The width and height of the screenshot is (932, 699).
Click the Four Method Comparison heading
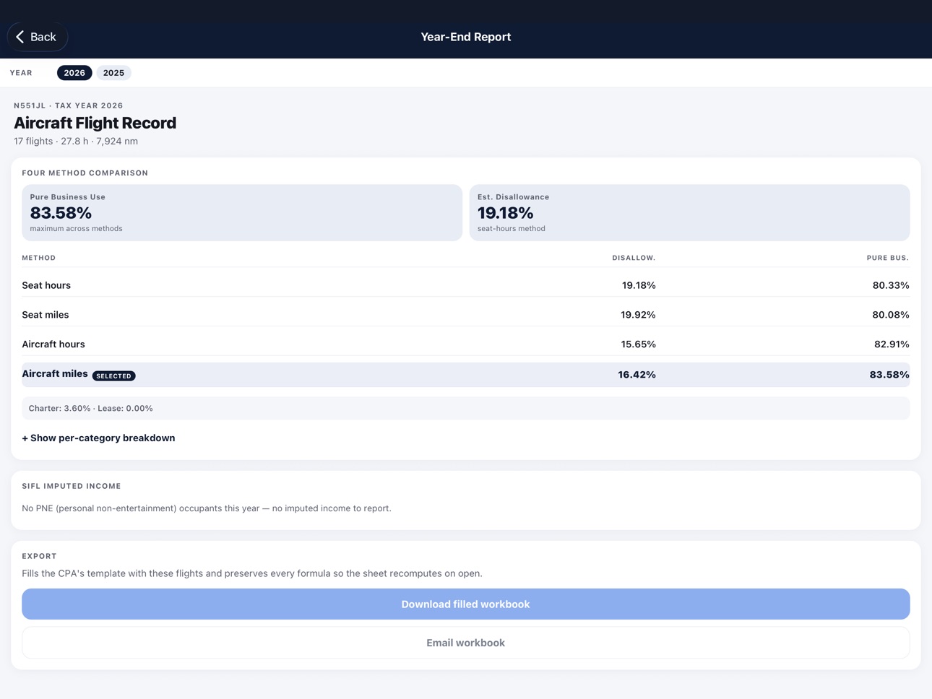click(x=85, y=173)
